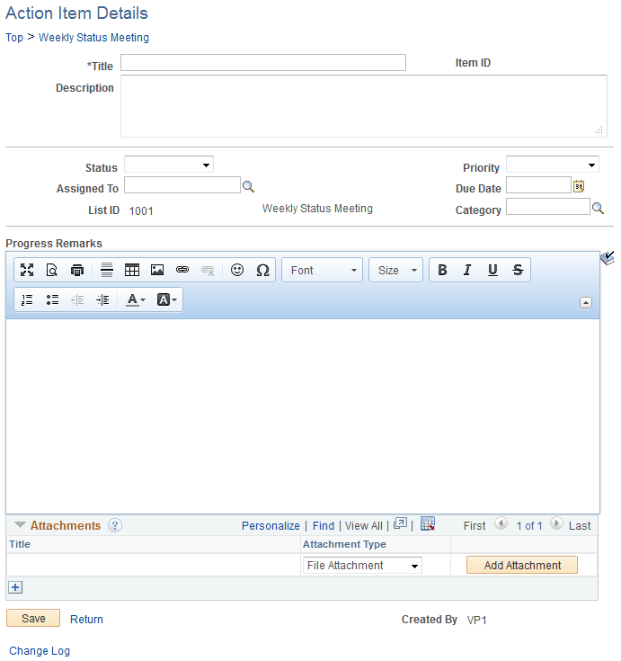
Task: Click the First navigation label
Action: point(475,526)
